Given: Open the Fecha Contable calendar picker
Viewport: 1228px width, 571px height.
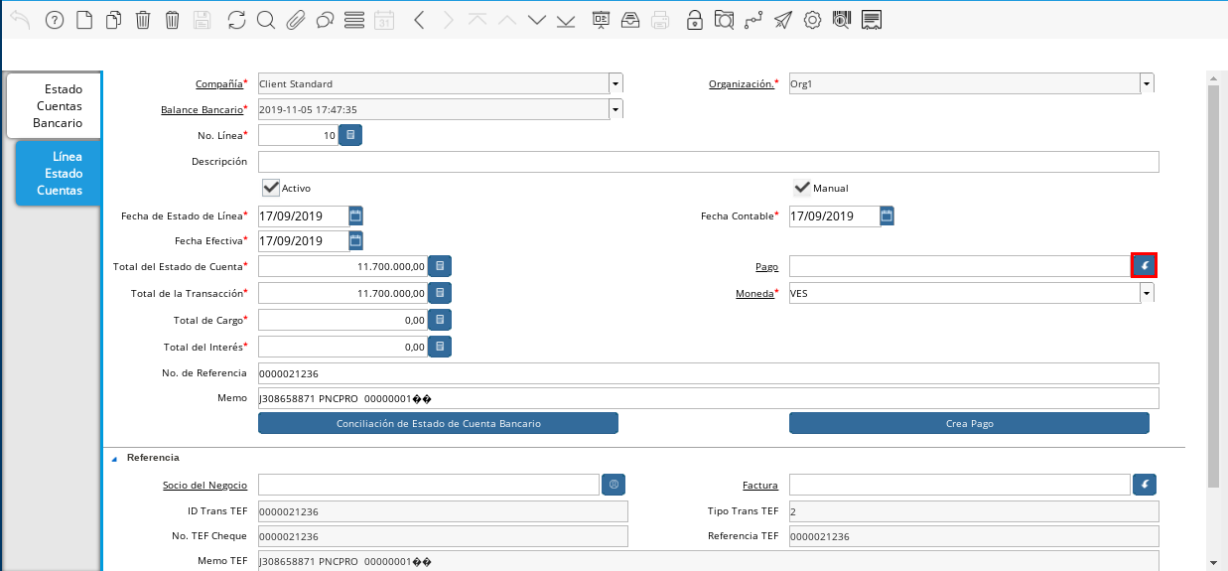Looking at the screenshot, I should (887, 215).
